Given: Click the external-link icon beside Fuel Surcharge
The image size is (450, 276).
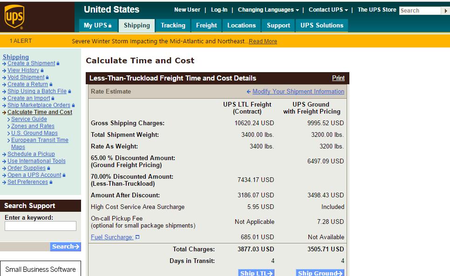Looking at the screenshot, I should tap(137, 237).
